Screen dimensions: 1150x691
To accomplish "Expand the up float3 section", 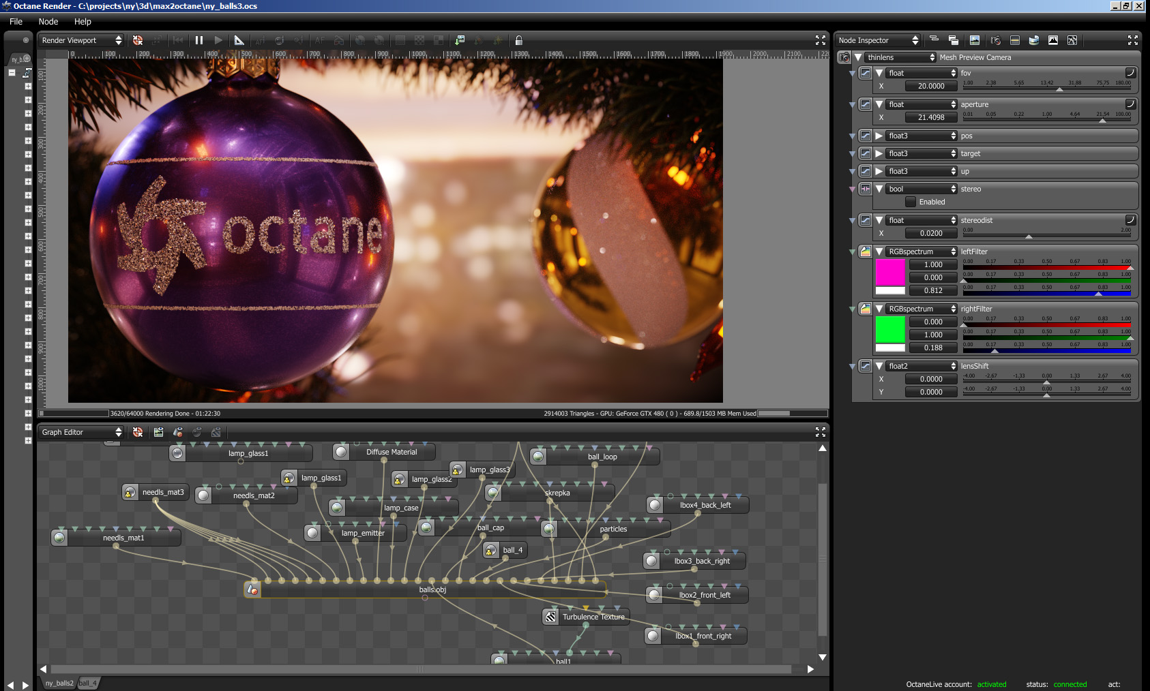I will click(x=879, y=171).
